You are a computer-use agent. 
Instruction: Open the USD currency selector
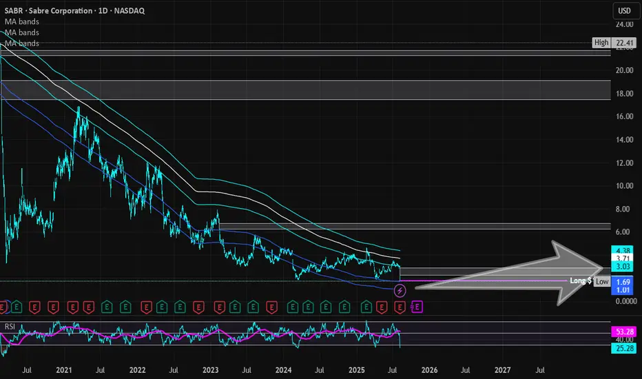pyautogui.click(x=624, y=11)
